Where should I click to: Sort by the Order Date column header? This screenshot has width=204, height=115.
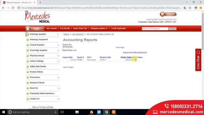(126, 57)
